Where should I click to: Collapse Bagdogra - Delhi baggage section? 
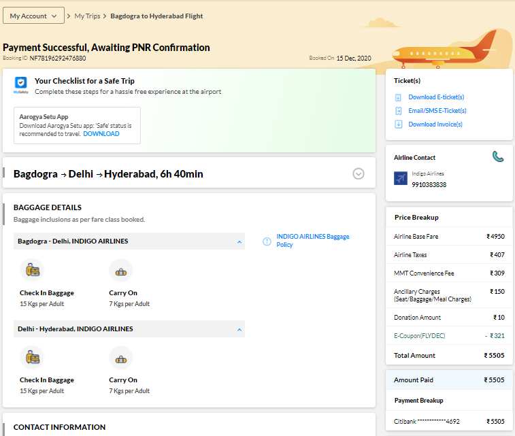[239, 242]
